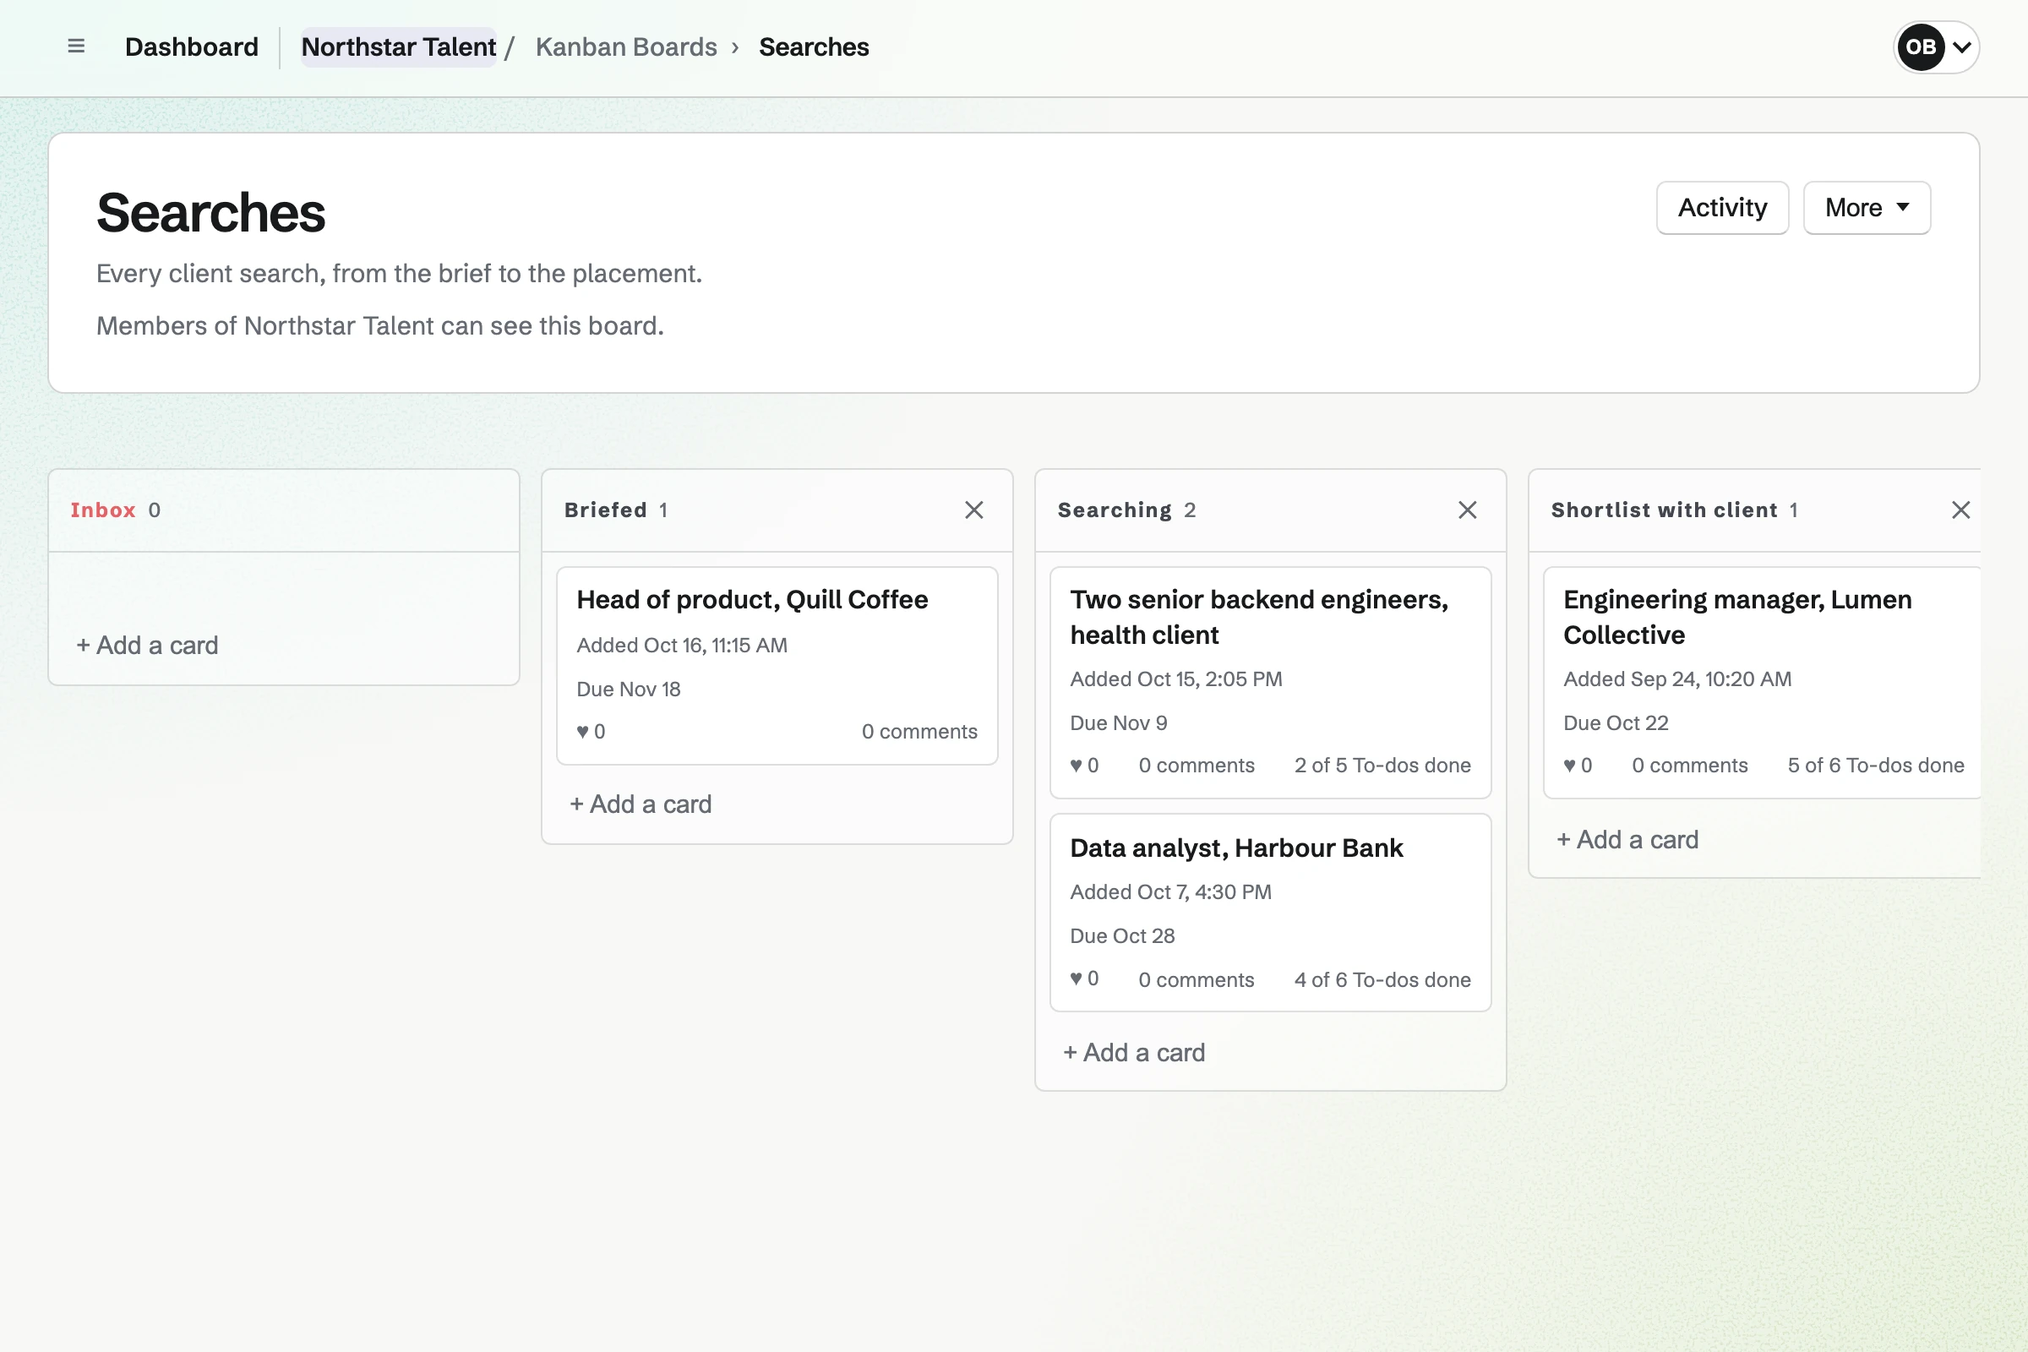Click the 'Due Oct 22' date
The image size is (2028, 1352).
tap(1616, 722)
